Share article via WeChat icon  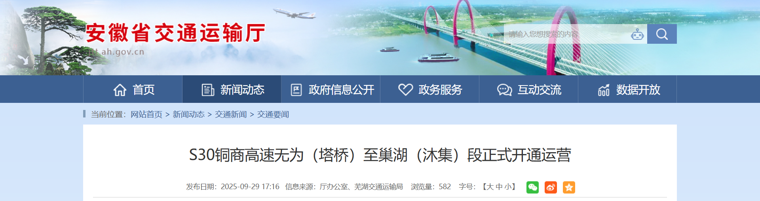(532, 187)
